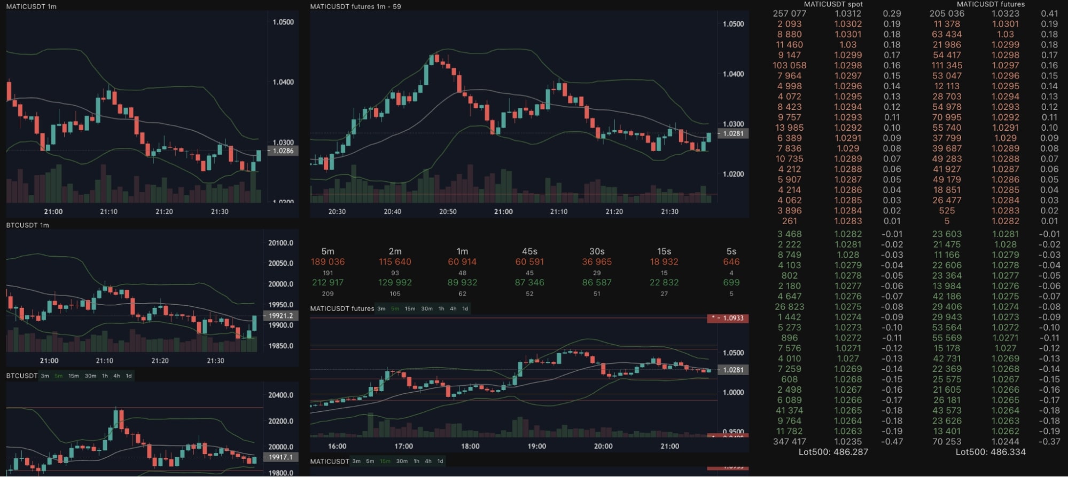This screenshot has width=1068, height=477.
Task: Click 2m buy volume 129 992
Action: point(395,283)
